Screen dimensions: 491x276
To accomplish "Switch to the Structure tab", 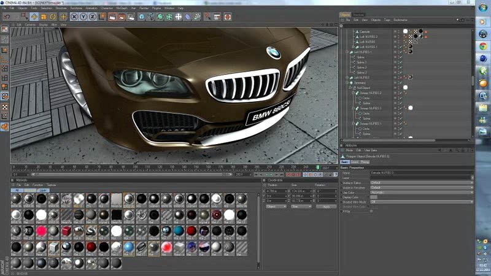I will point(358,15).
